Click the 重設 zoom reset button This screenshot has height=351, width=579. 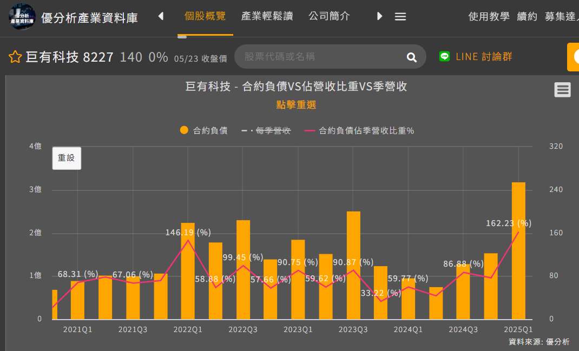[67, 158]
